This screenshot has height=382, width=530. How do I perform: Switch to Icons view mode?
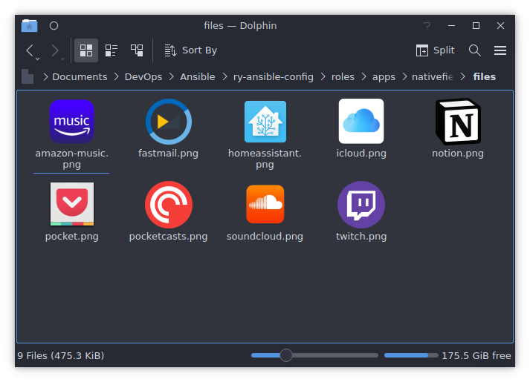tap(86, 50)
